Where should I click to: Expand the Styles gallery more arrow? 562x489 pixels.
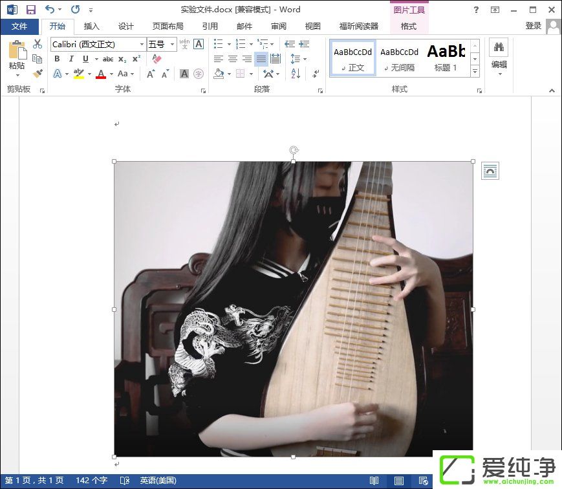pos(475,72)
